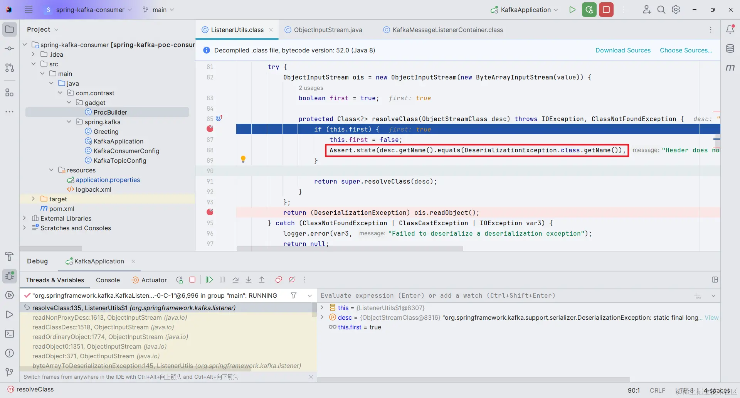Expand the 'this' variable node
This screenshot has height=398, width=740.
(322, 308)
